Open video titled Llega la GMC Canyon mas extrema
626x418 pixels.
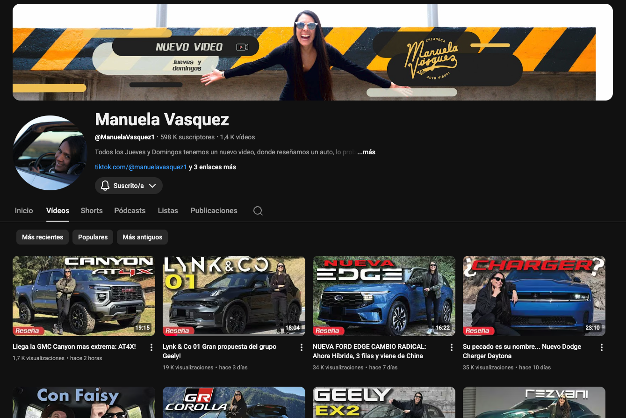click(74, 347)
